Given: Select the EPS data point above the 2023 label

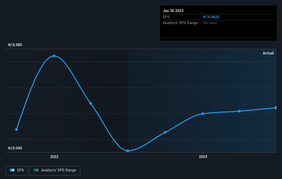Looking at the screenshot, I should click(x=203, y=114).
